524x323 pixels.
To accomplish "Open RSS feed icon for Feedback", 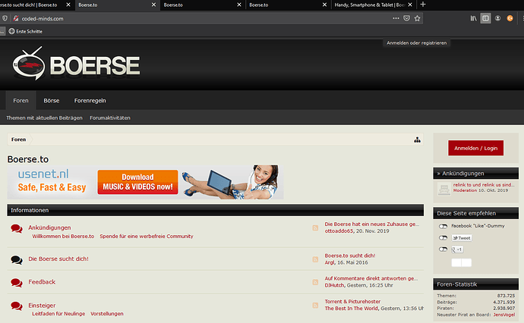I will [x=315, y=282].
